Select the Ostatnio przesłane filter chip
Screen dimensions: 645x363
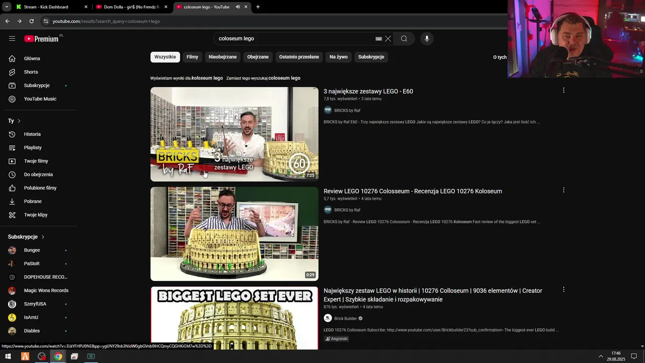click(x=299, y=57)
